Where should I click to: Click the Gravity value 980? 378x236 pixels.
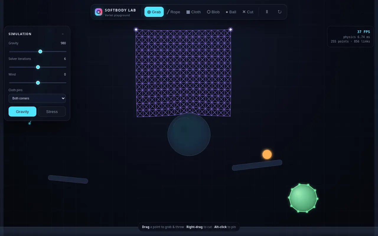63,43
